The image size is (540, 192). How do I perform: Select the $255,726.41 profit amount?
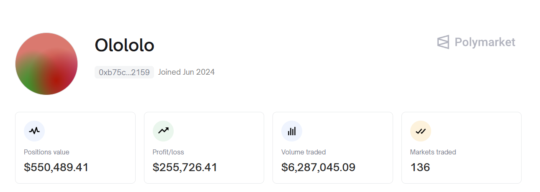coord(185,167)
